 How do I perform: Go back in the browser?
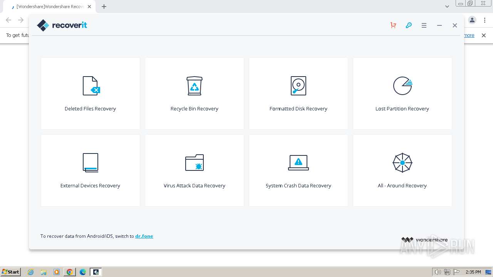pyautogui.click(x=8, y=20)
